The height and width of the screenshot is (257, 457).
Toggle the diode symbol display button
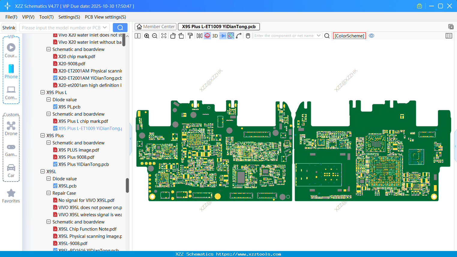tap(223, 36)
